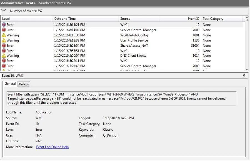Click the Keywords value Classic
The width and height of the screenshot is (250, 161).
tap(108, 130)
